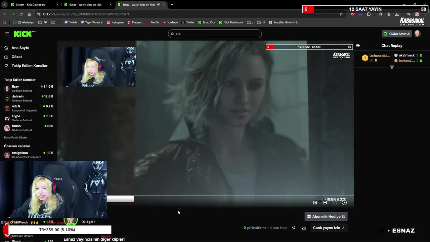Open playback settings icon in player
This screenshot has height=242, width=430.
[x=344, y=202]
